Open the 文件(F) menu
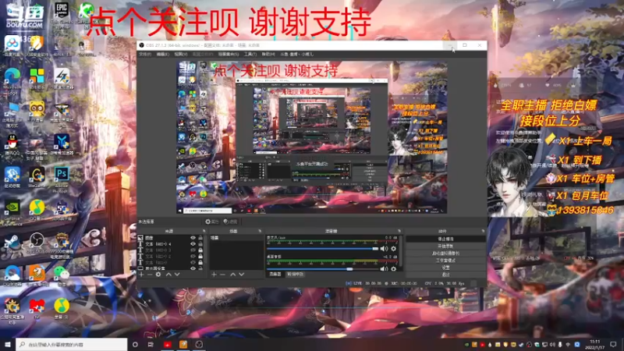Screen dimensions: 624x351 point(145,54)
